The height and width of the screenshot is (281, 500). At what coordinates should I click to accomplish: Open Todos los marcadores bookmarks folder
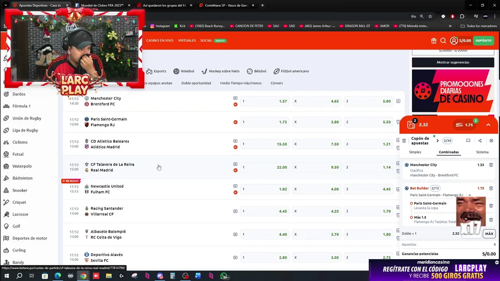click(x=479, y=26)
